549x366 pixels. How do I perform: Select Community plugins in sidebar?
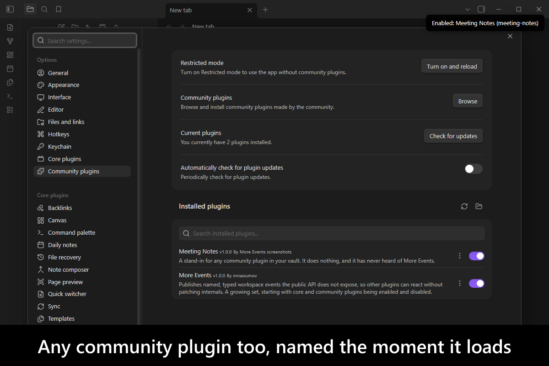82,172
